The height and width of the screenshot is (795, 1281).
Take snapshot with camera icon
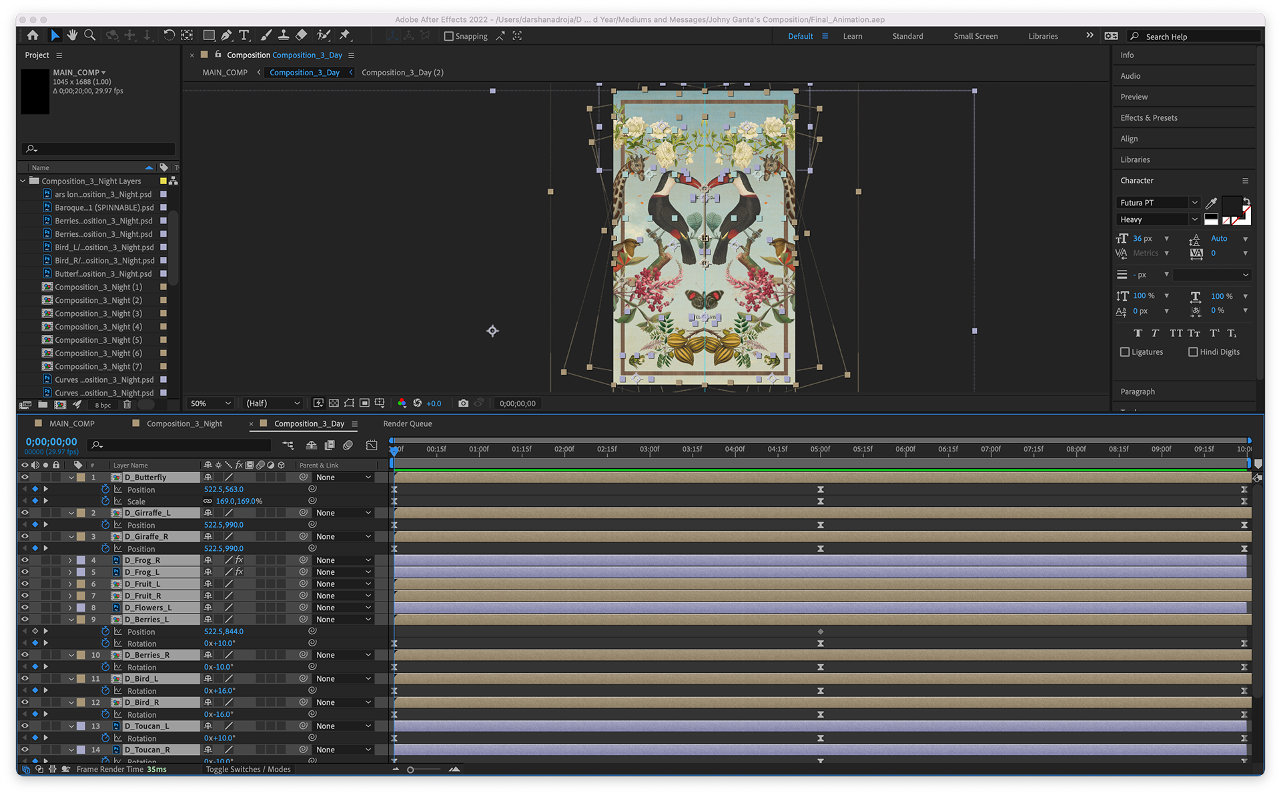[x=463, y=404]
